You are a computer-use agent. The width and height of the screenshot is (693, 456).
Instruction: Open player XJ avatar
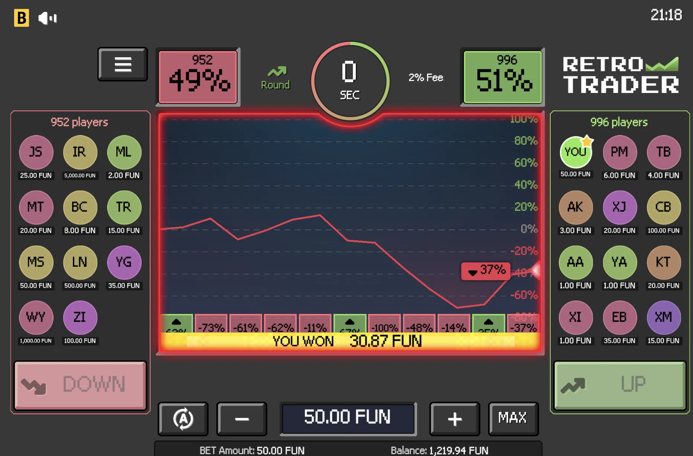619,207
